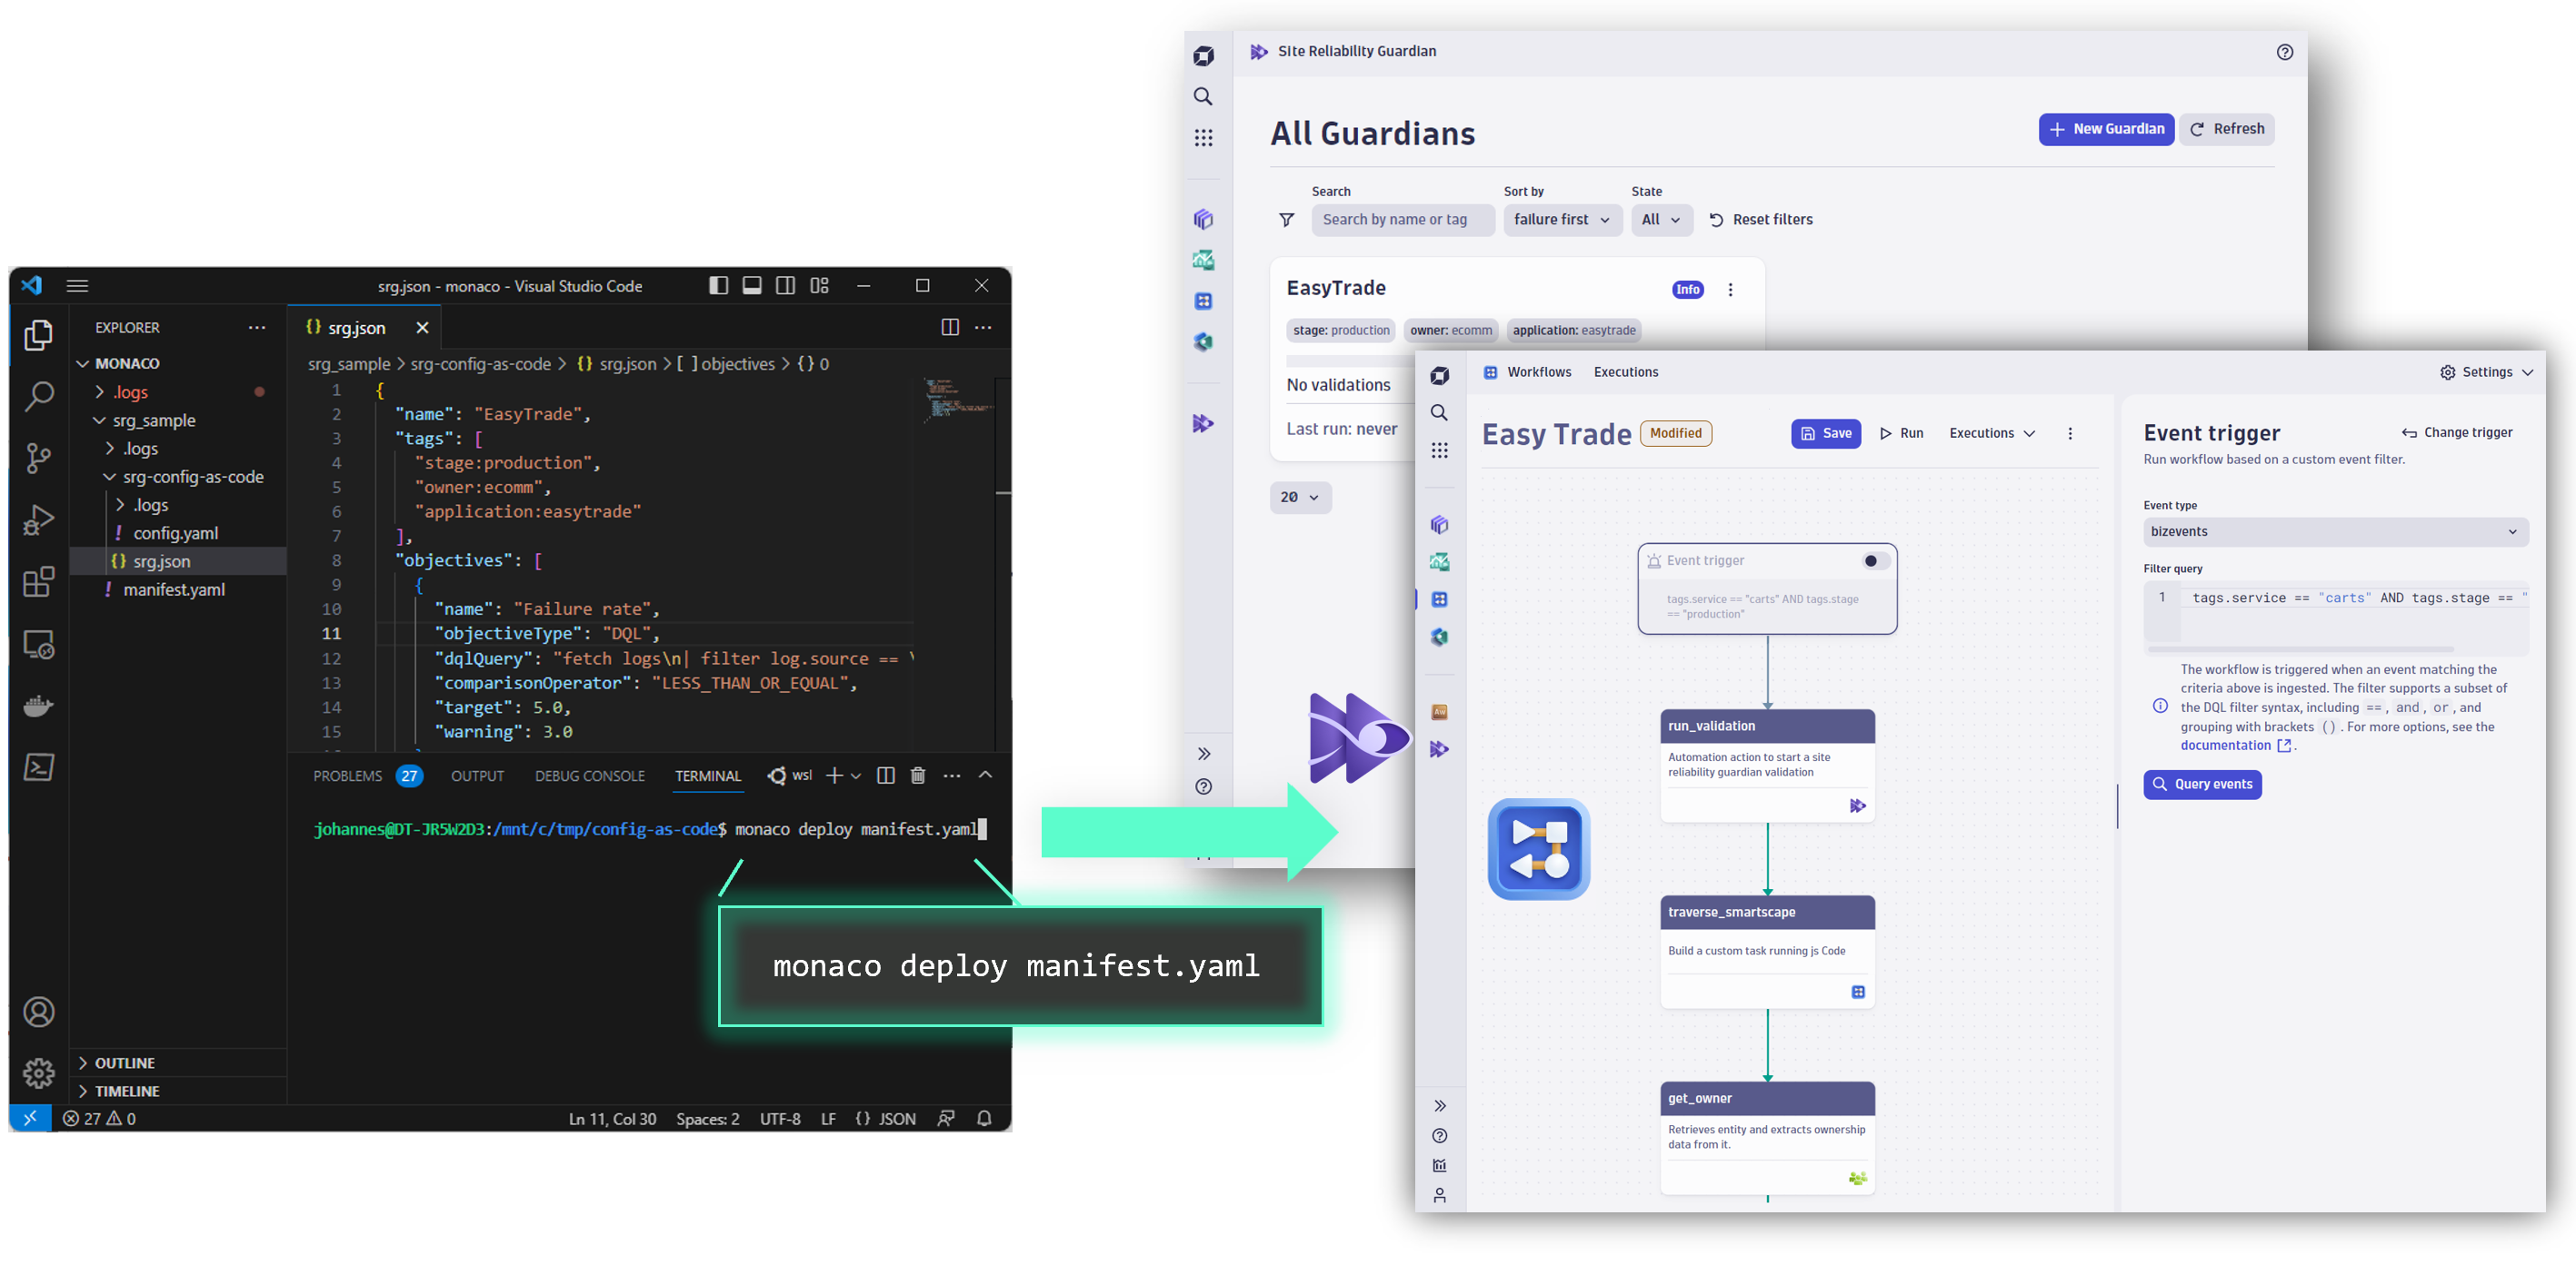This screenshot has width=2576, height=1275.
Task: Toggle VS Code bottom panel layout
Action: point(752,286)
